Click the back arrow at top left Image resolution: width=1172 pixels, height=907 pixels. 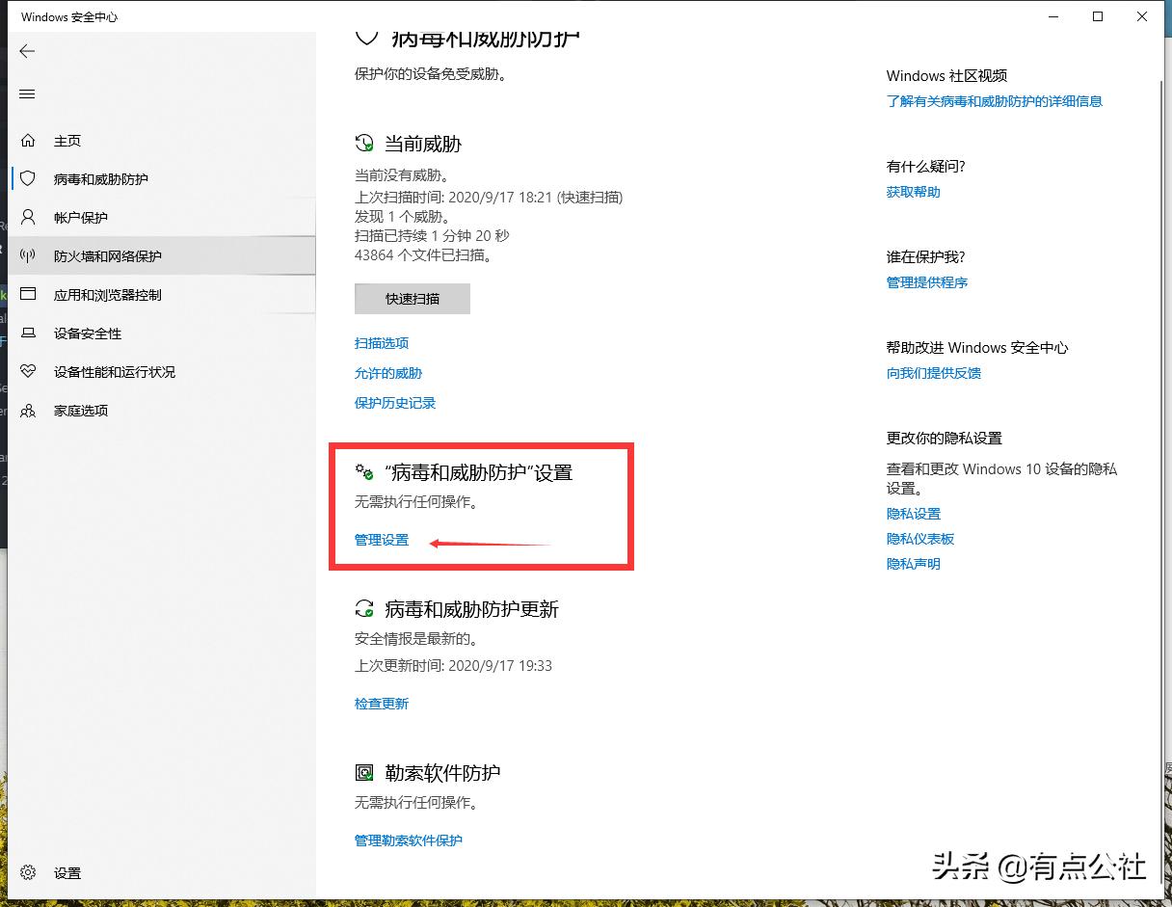pos(26,51)
